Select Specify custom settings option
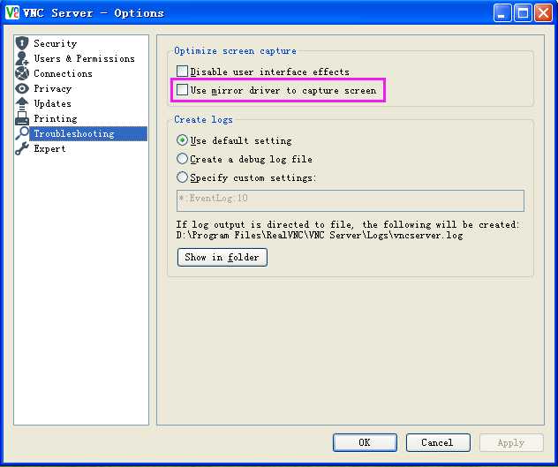This screenshot has height=467, width=558. (x=182, y=177)
